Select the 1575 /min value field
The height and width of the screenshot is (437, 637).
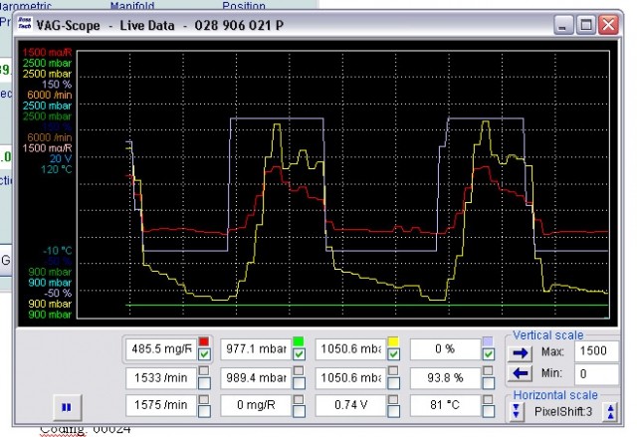tap(161, 405)
